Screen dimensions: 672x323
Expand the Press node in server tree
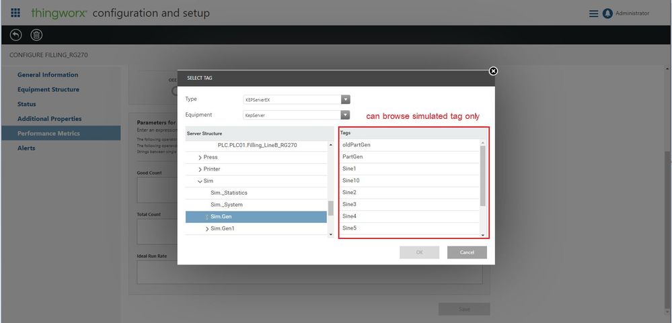point(200,157)
